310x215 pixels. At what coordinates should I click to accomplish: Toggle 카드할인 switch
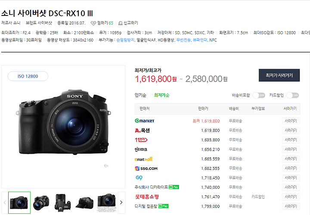(293, 95)
